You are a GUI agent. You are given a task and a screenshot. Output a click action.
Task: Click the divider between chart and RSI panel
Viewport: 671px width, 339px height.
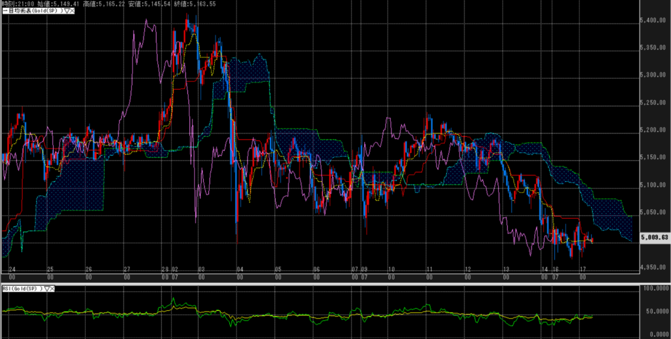tap(328, 283)
